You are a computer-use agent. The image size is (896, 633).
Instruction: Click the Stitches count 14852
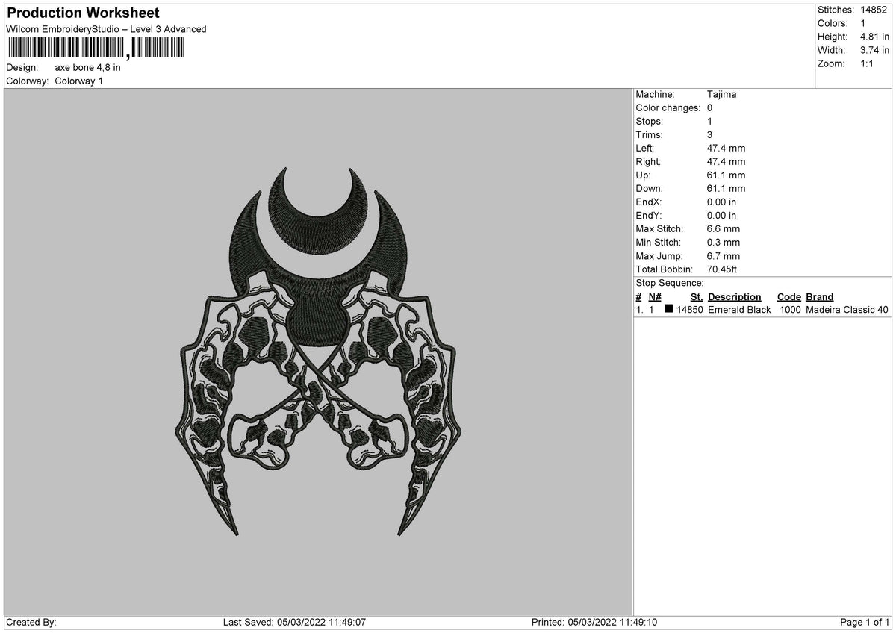874,10
